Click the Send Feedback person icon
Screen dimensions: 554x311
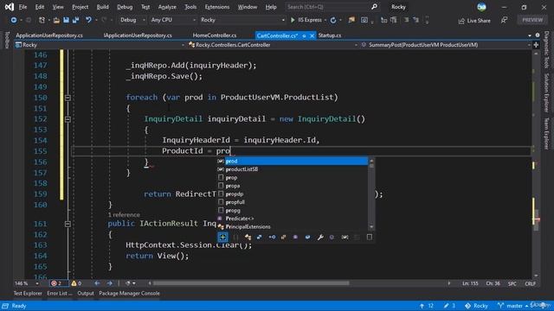(x=504, y=21)
